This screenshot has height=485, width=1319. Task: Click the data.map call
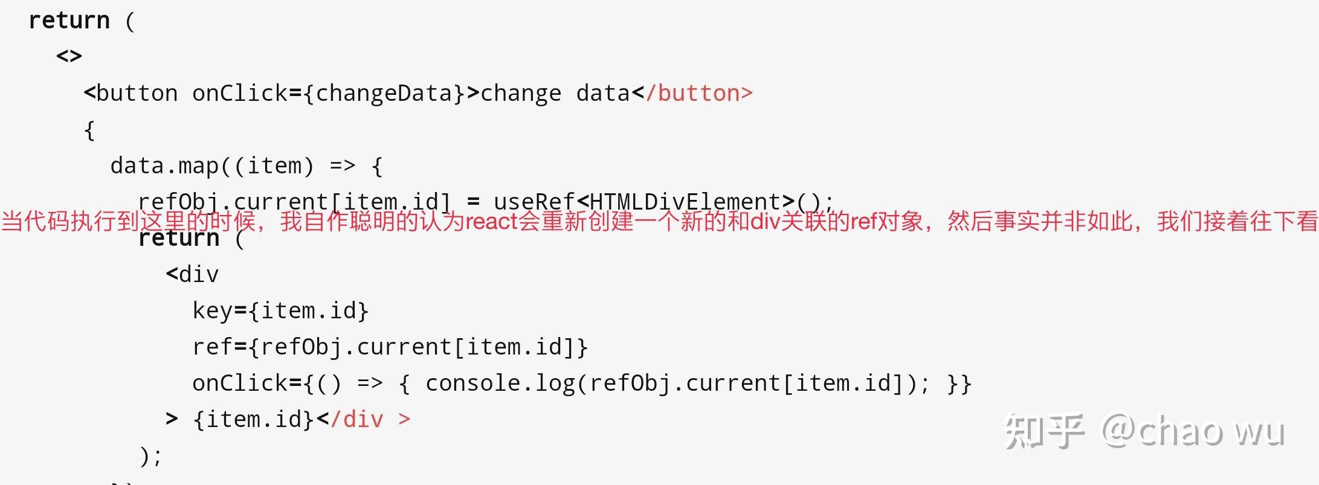click(x=164, y=166)
